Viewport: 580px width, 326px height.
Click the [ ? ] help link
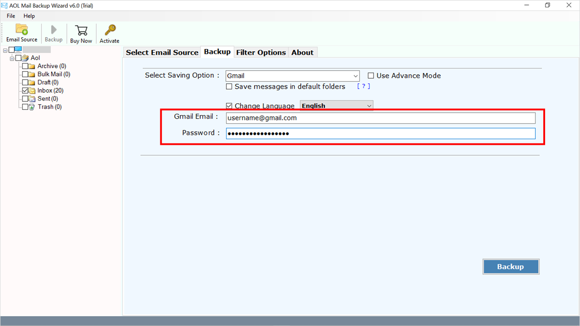(364, 86)
